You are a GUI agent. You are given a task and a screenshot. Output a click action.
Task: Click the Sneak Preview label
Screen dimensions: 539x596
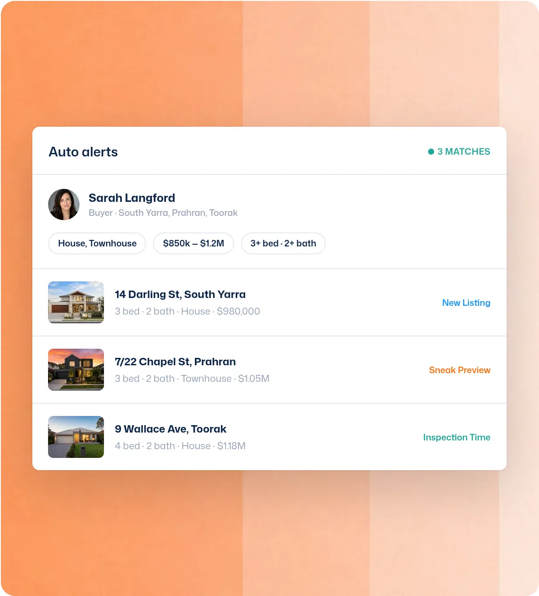[x=460, y=370]
